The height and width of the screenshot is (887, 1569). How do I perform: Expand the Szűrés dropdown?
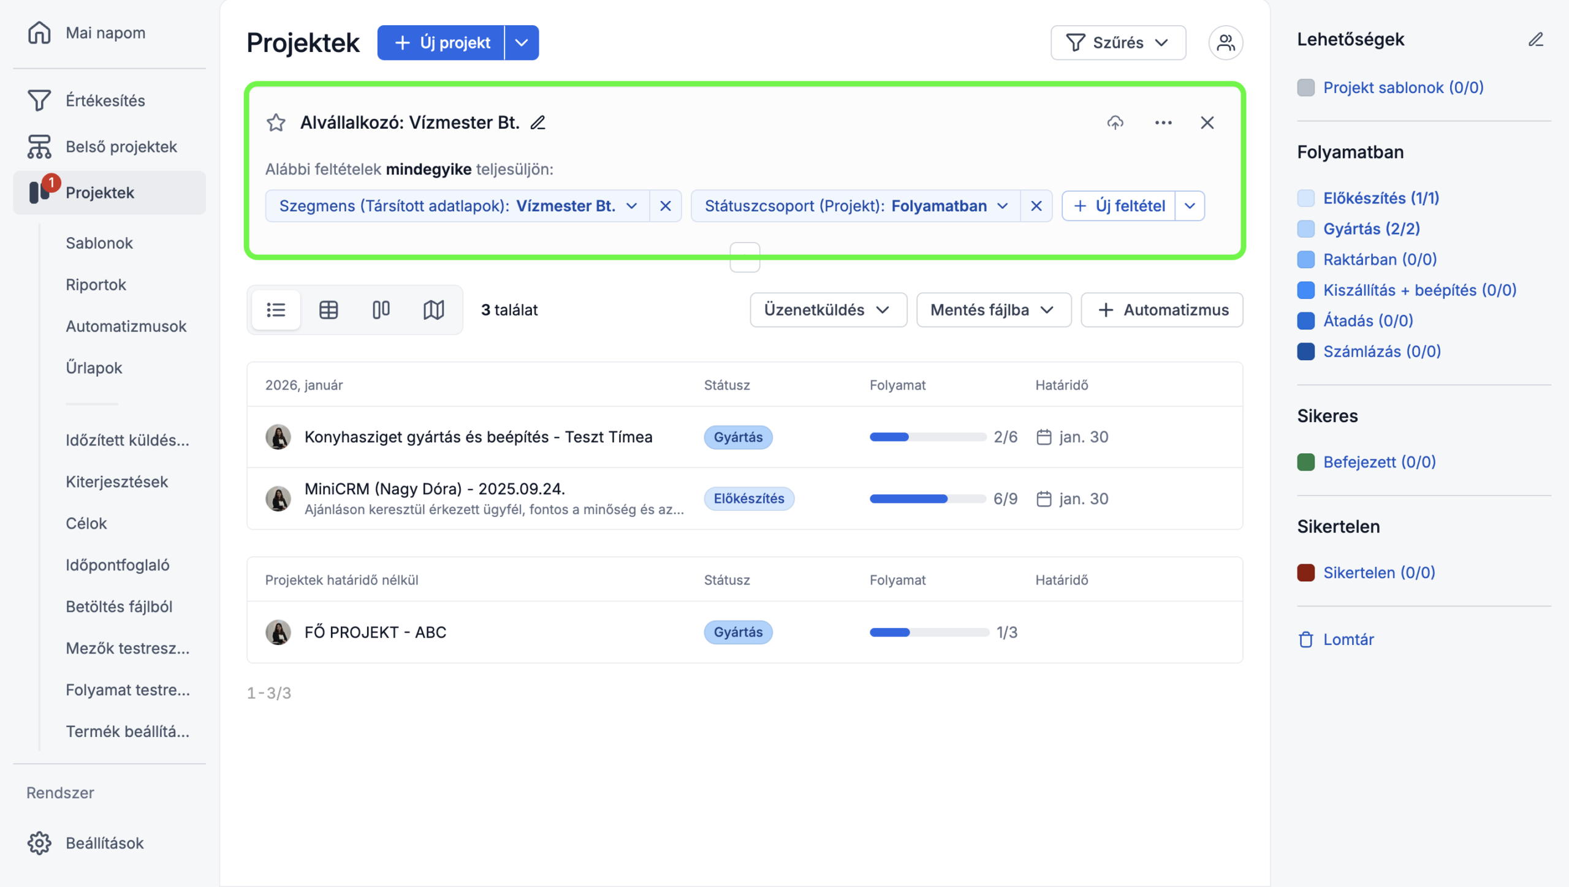tap(1118, 43)
